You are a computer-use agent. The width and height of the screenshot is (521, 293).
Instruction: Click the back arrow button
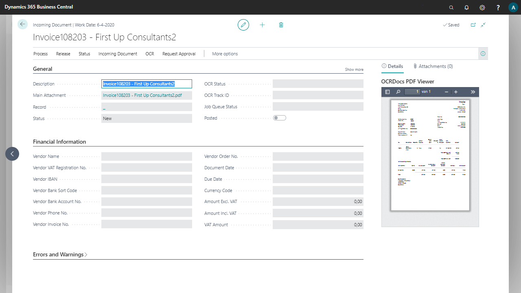click(x=22, y=24)
